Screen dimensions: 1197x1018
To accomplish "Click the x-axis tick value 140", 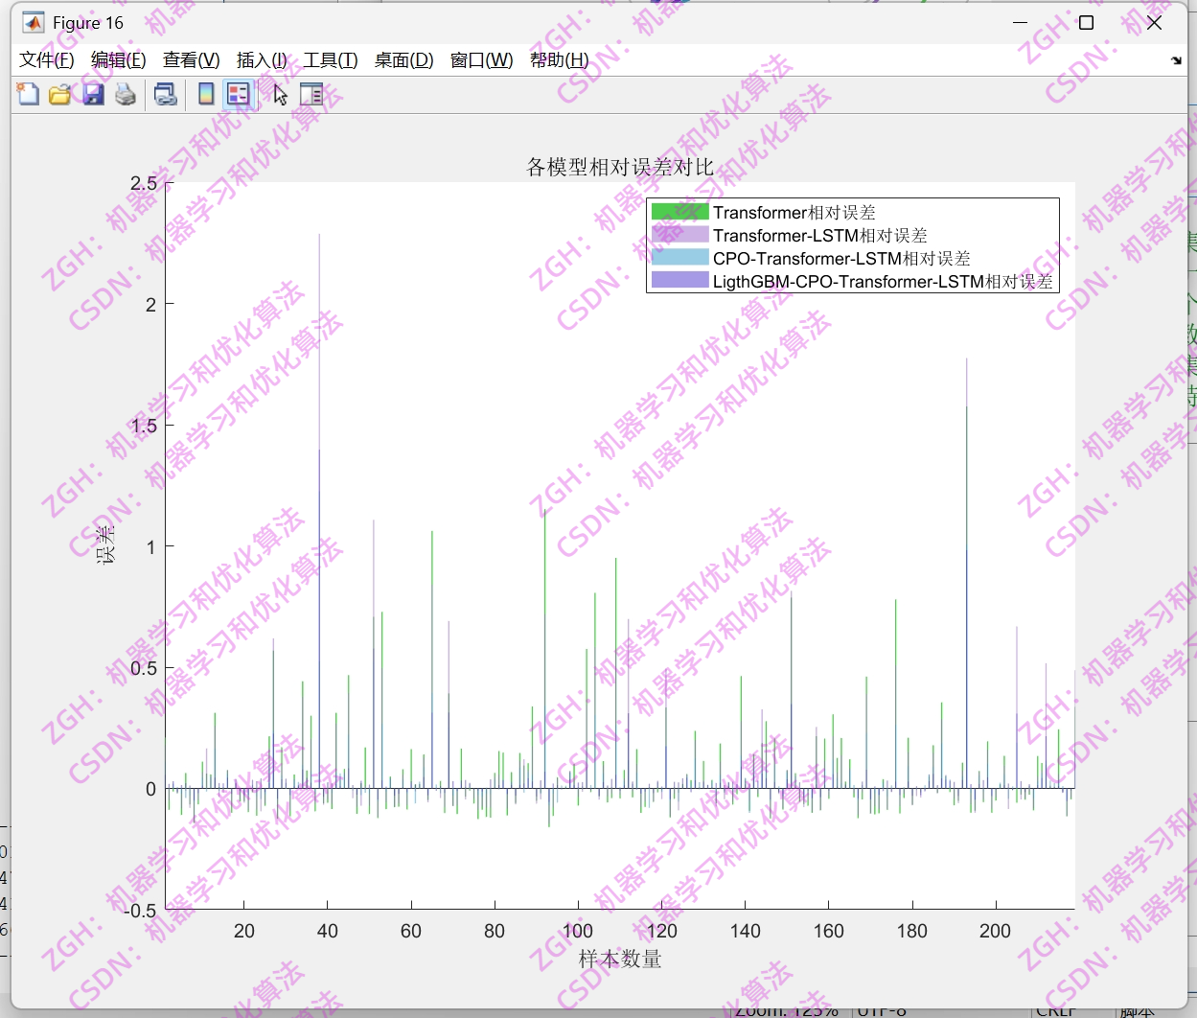I will click(745, 931).
